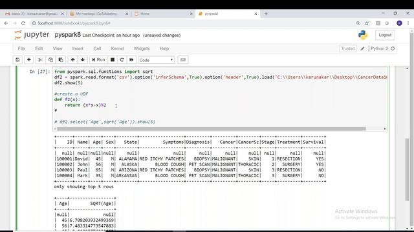Interrupt the kernel stop icon
This screenshot has height=232, width=414.
[113, 60]
